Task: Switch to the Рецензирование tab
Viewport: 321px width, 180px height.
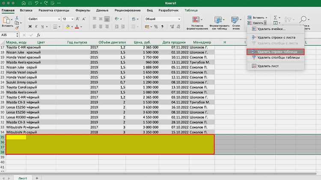Action: [128, 10]
